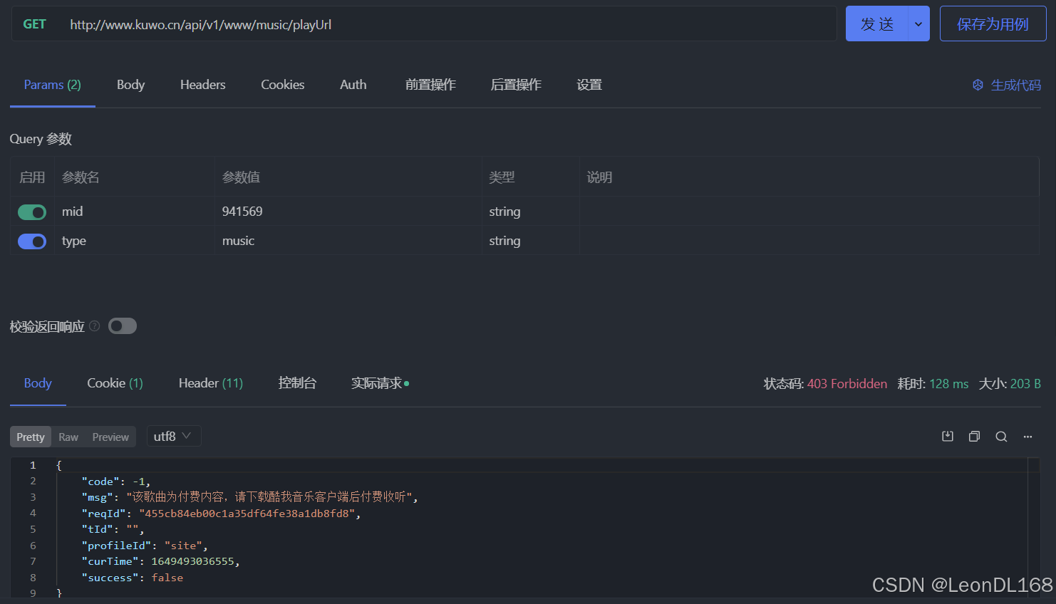The width and height of the screenshot is (1056, 604).
Task: Open the request Body tab
Action: coord(131,85)
